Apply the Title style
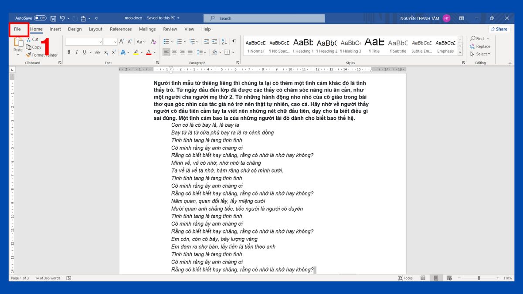Image resolution: width=523 pixels, height=294 pixels. [374, 46]
